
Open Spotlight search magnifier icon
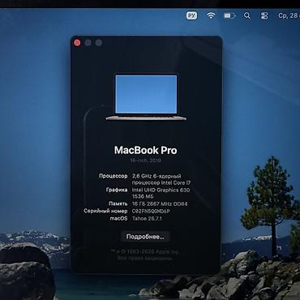[246, 15]
